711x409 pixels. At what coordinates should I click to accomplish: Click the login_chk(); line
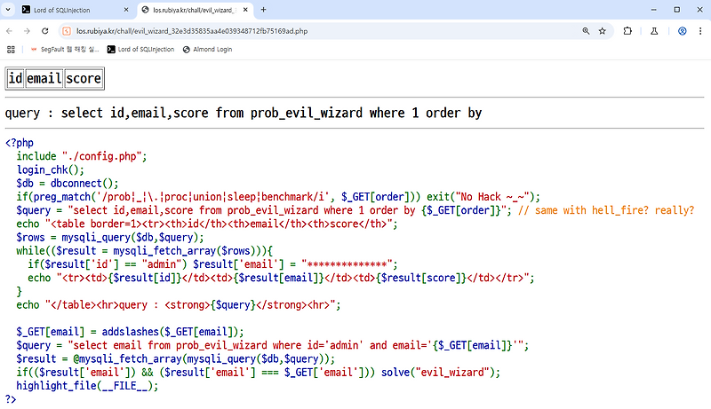(x=51, y=169)
